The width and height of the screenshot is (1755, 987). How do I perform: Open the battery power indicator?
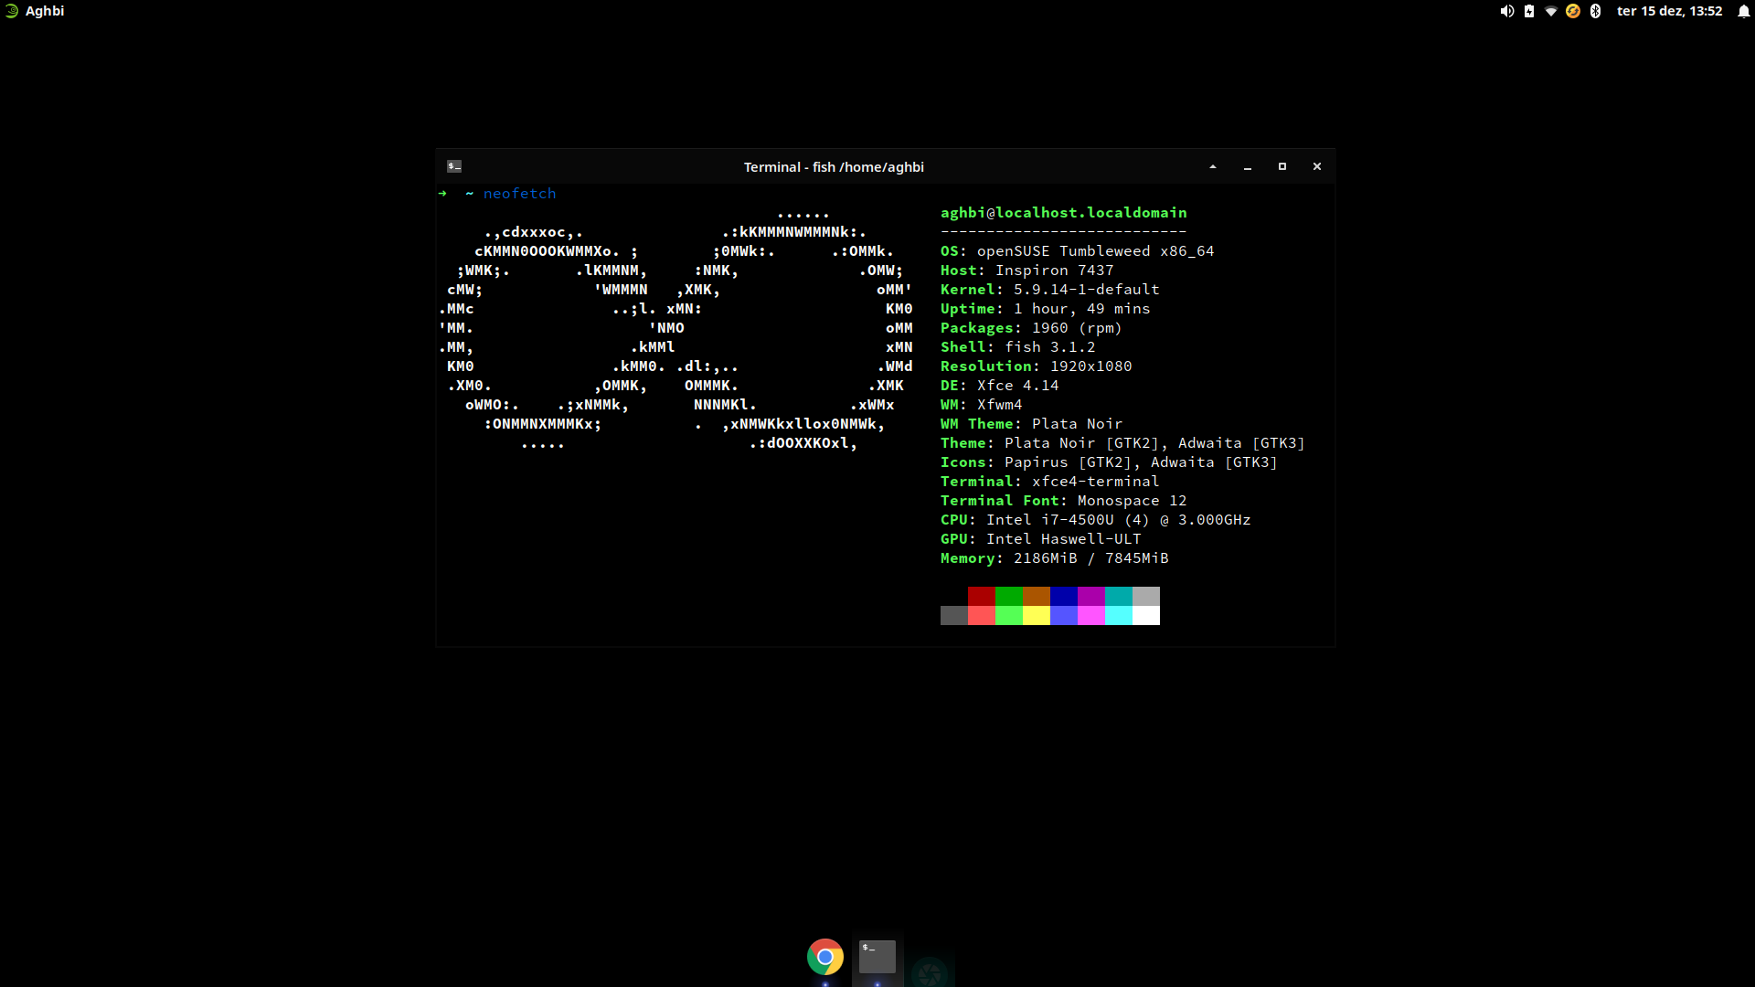tap(1529, 11)
